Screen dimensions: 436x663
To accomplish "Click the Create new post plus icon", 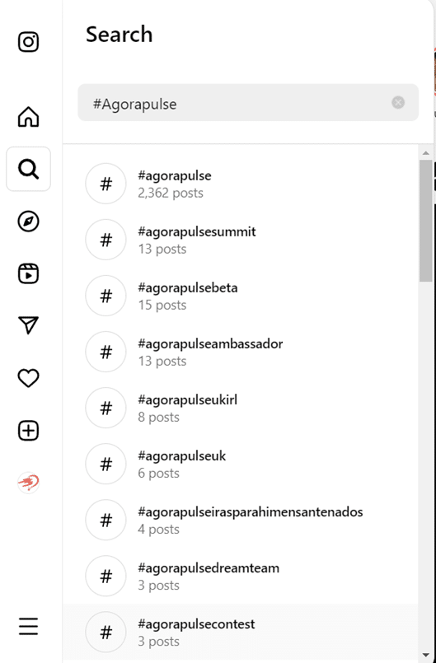I will coord(28,431).
